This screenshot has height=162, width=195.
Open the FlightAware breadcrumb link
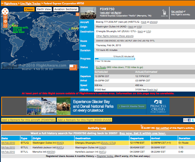tap(11, 4)
